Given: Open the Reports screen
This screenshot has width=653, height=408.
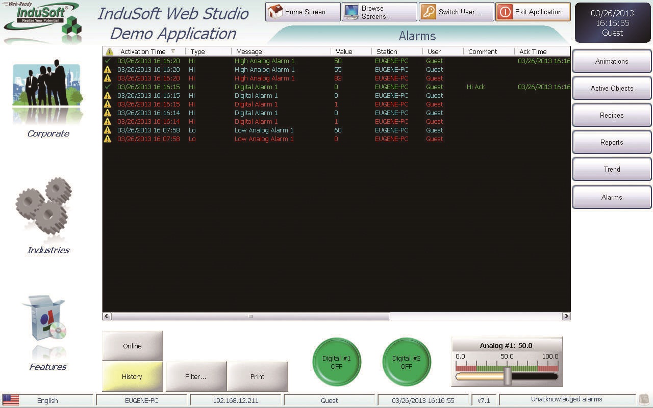Looking at the screenshot, I should point(612,142).
